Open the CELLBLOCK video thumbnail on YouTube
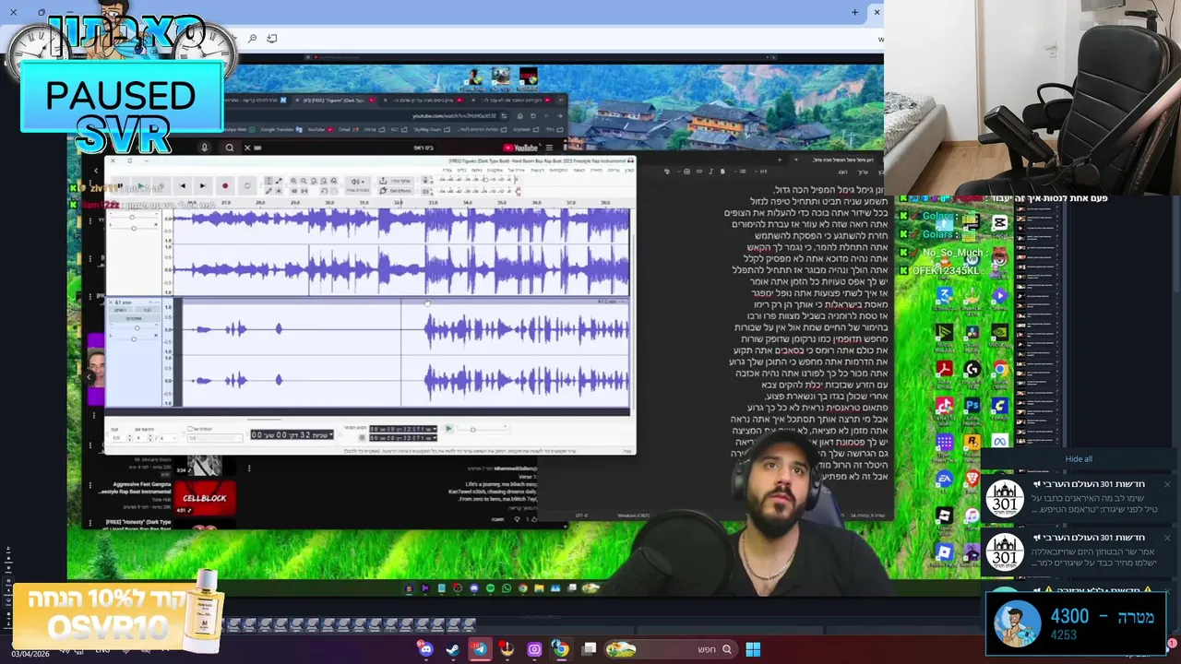 pyautogui.click(x=204, y=498)
